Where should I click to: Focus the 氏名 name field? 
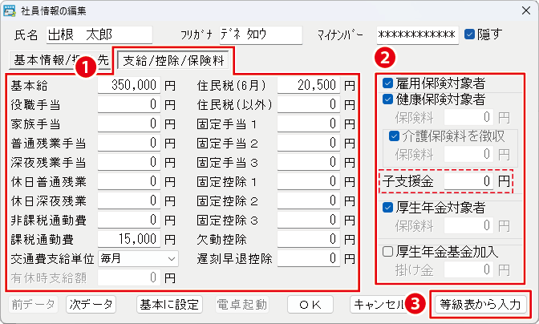[99, 34]
